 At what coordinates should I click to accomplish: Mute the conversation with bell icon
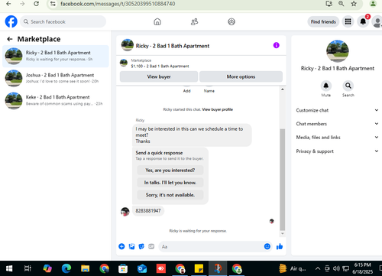coord(325,86)
